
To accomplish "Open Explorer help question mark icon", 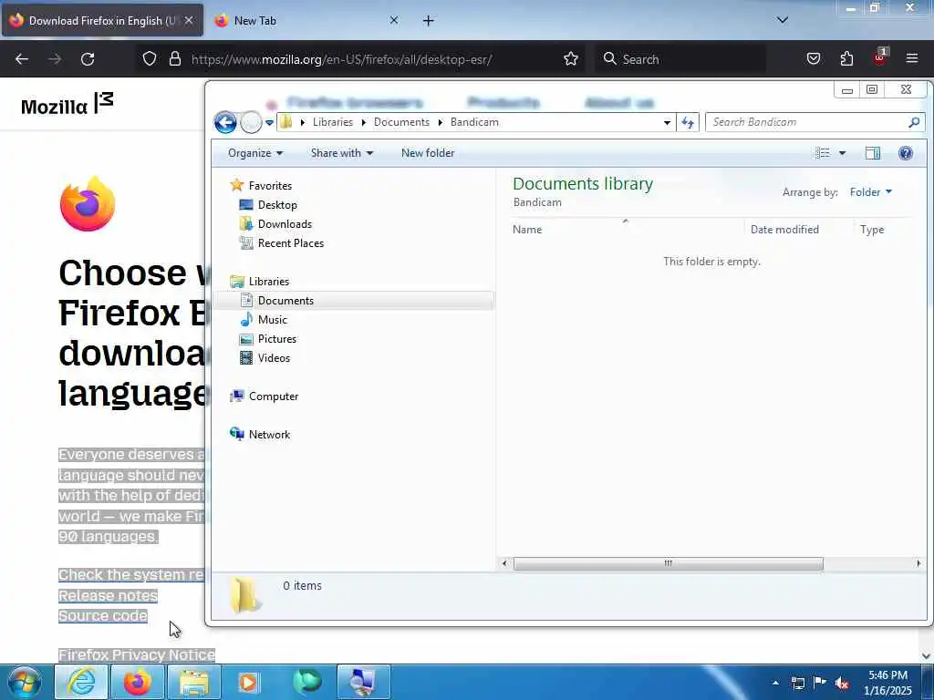I will coord(906,153).
